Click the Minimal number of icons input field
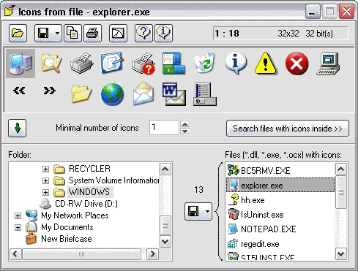 point(164,127)
